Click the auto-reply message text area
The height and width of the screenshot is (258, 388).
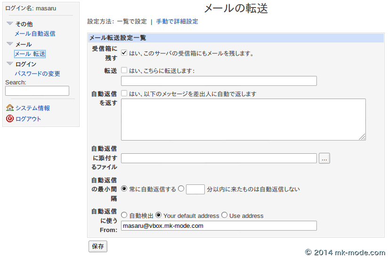tap(243, 119)
